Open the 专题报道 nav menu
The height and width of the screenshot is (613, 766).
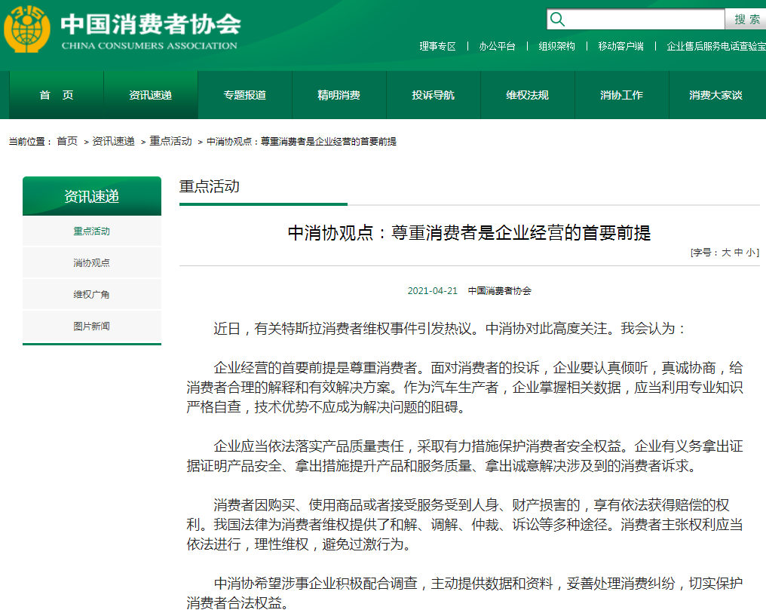245,95
